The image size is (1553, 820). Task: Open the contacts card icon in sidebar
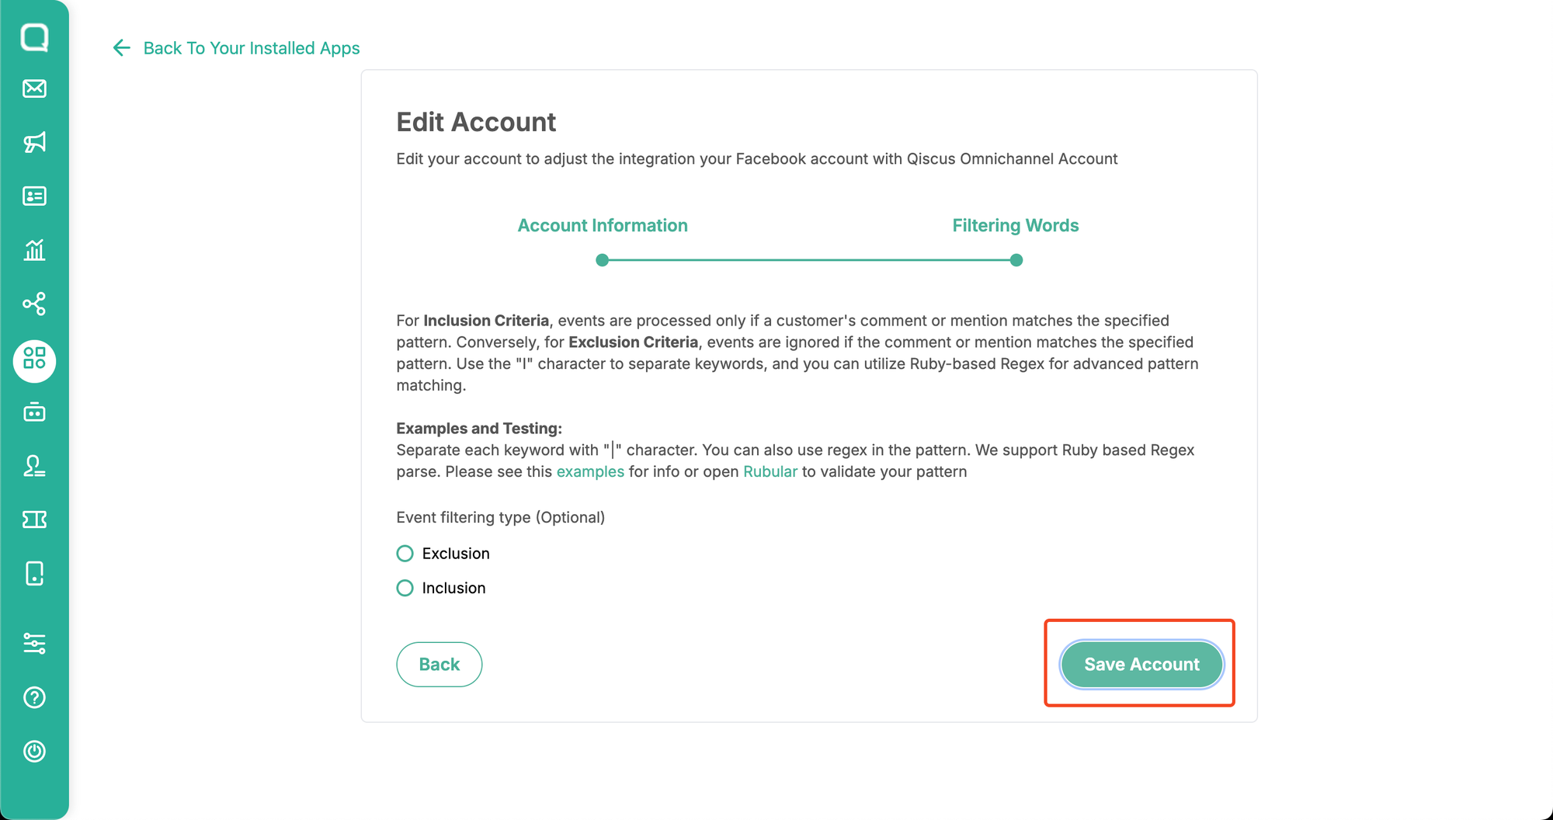[x=34, y=196]
